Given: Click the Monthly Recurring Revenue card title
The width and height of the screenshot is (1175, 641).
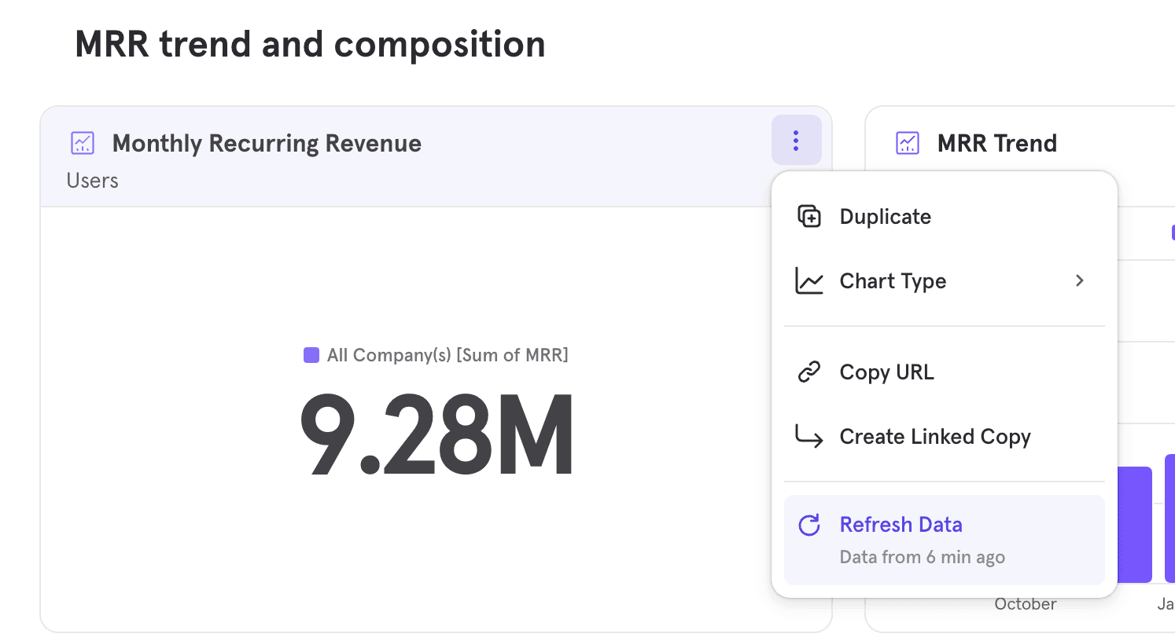Looking at the screenshot, I should 267,143.
